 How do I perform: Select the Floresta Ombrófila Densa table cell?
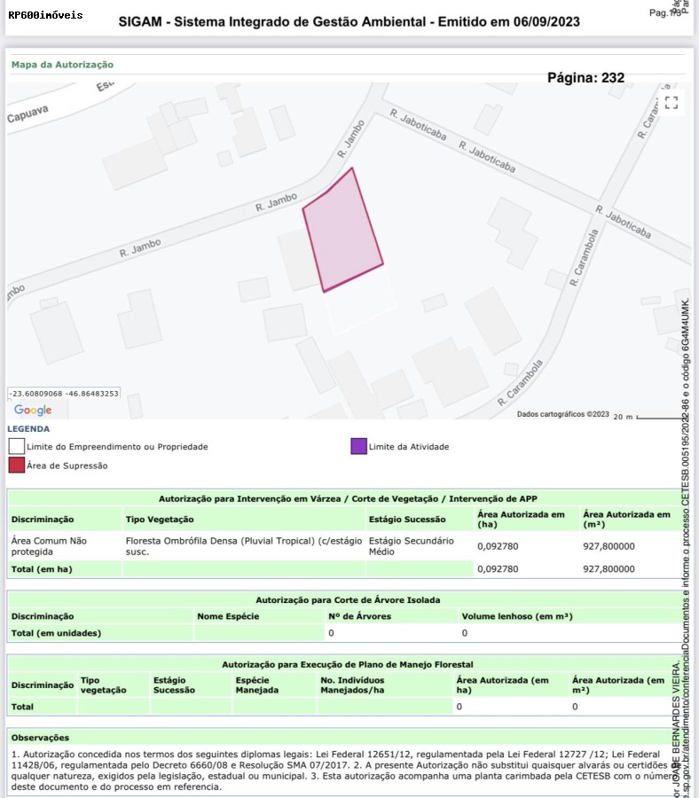[x=244, y=545]
